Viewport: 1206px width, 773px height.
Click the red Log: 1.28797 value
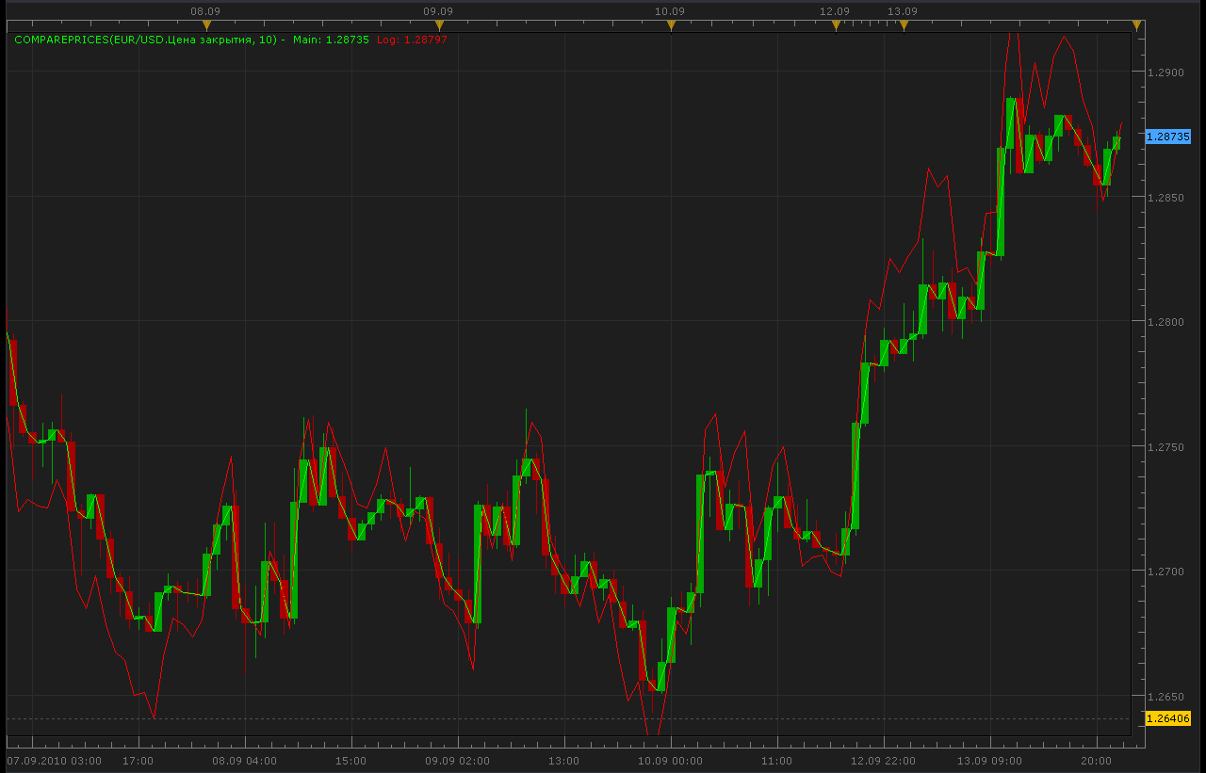412,40
